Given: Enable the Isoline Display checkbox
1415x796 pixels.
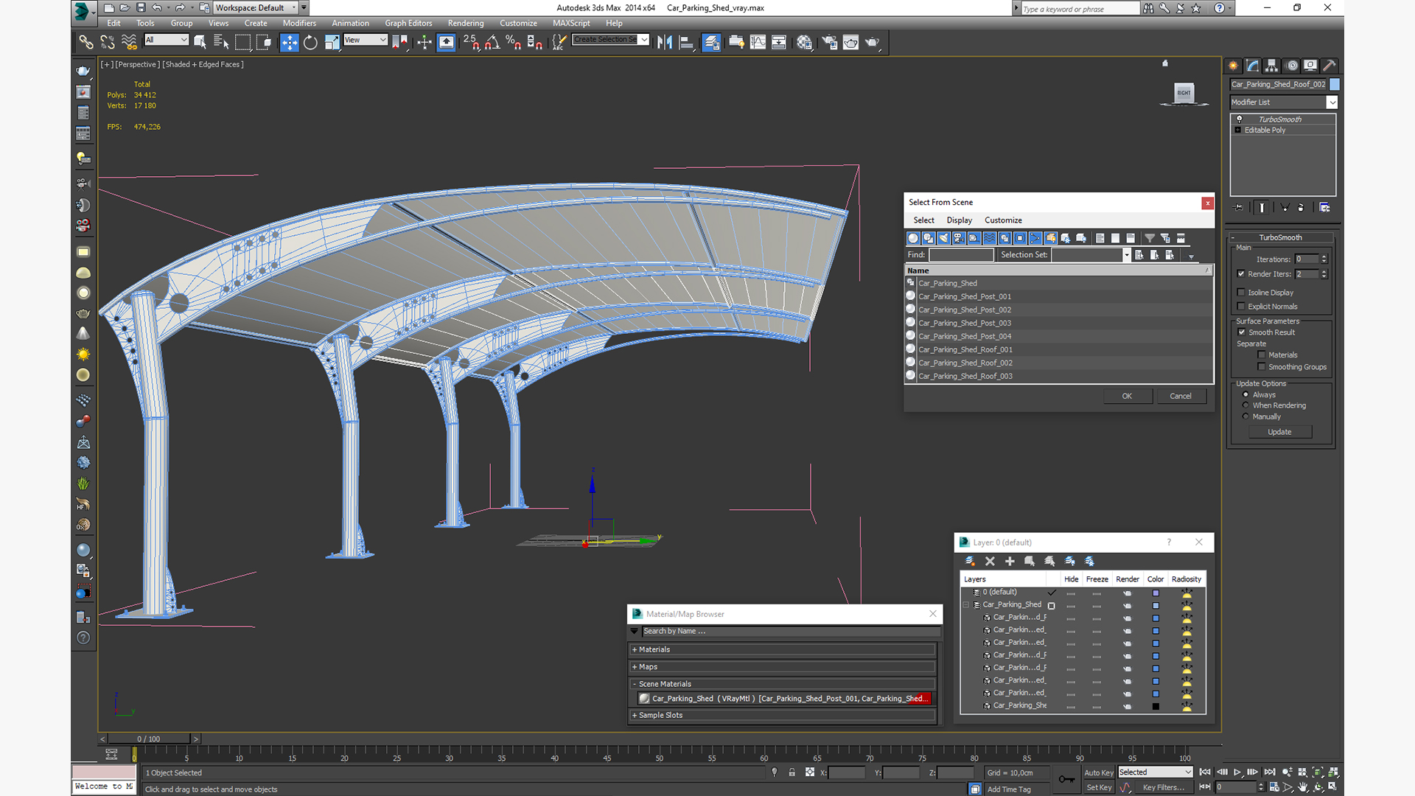Looking at the screenshot, I should pos(1241,293).
